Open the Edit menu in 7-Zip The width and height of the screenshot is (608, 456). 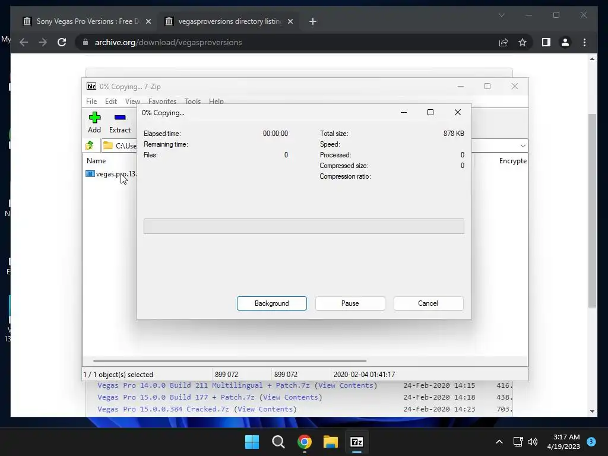[111, 101]
